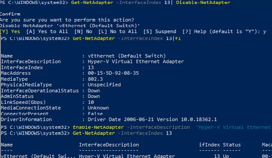The width and height of the screenshot is (272, 158).
Task: Click the Enable-NetAdapter command
Action: point(99,127)
